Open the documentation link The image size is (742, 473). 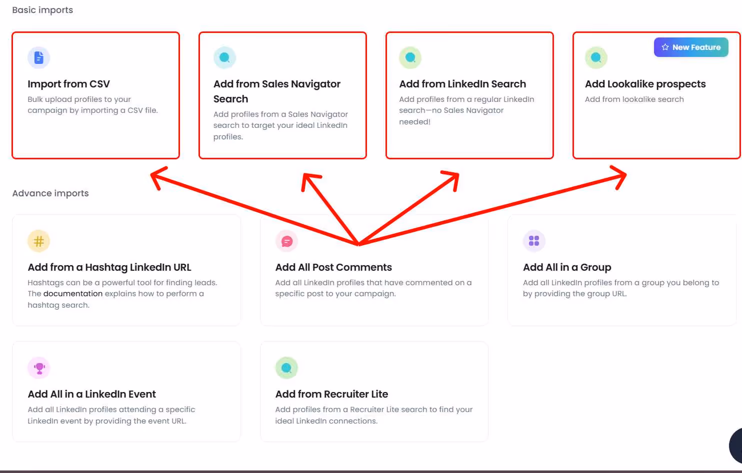click(73, 293)
